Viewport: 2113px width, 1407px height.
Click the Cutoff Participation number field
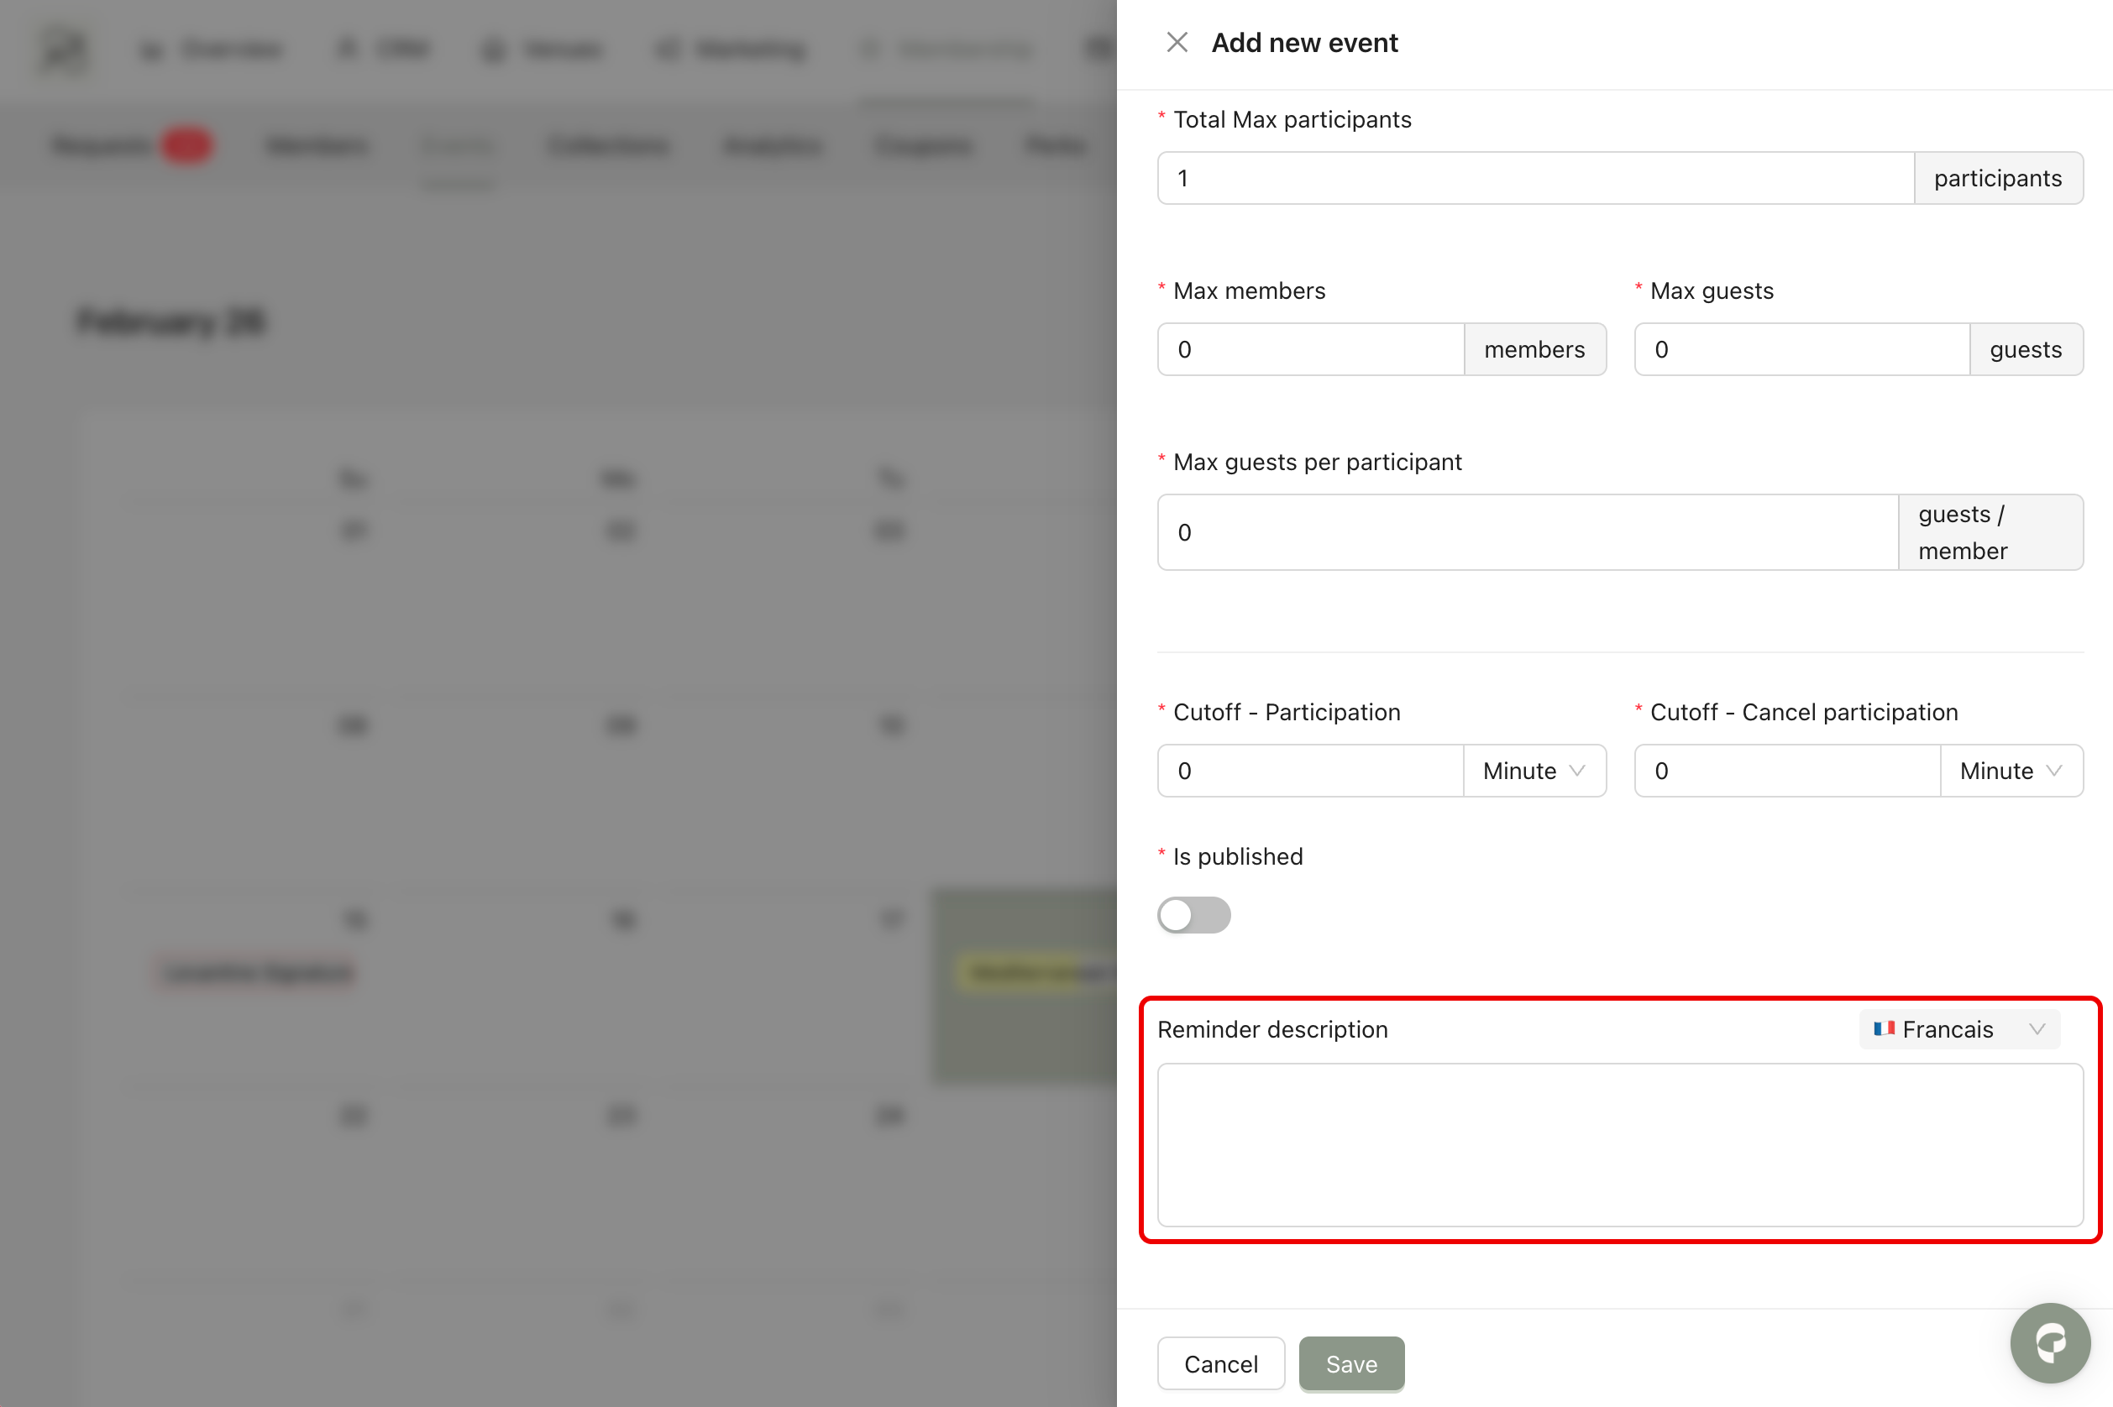coord(1309,771)
